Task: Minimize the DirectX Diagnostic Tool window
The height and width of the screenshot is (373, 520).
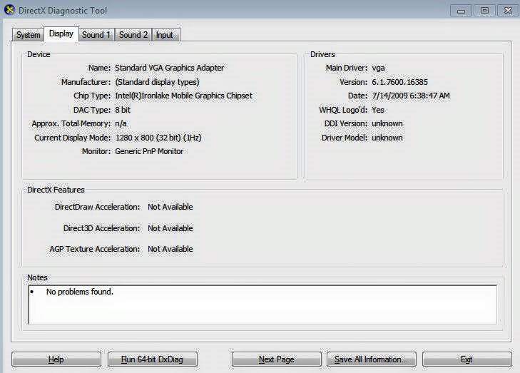Action: (x=462, y=10)
